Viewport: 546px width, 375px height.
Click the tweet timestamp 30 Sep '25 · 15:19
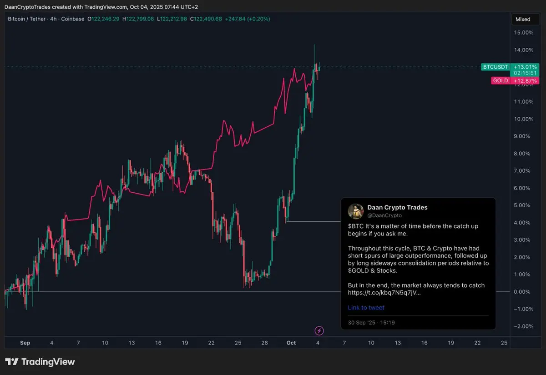point(371,323)
